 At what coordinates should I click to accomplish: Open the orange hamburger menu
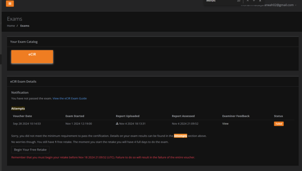click(x=10, y=4)
